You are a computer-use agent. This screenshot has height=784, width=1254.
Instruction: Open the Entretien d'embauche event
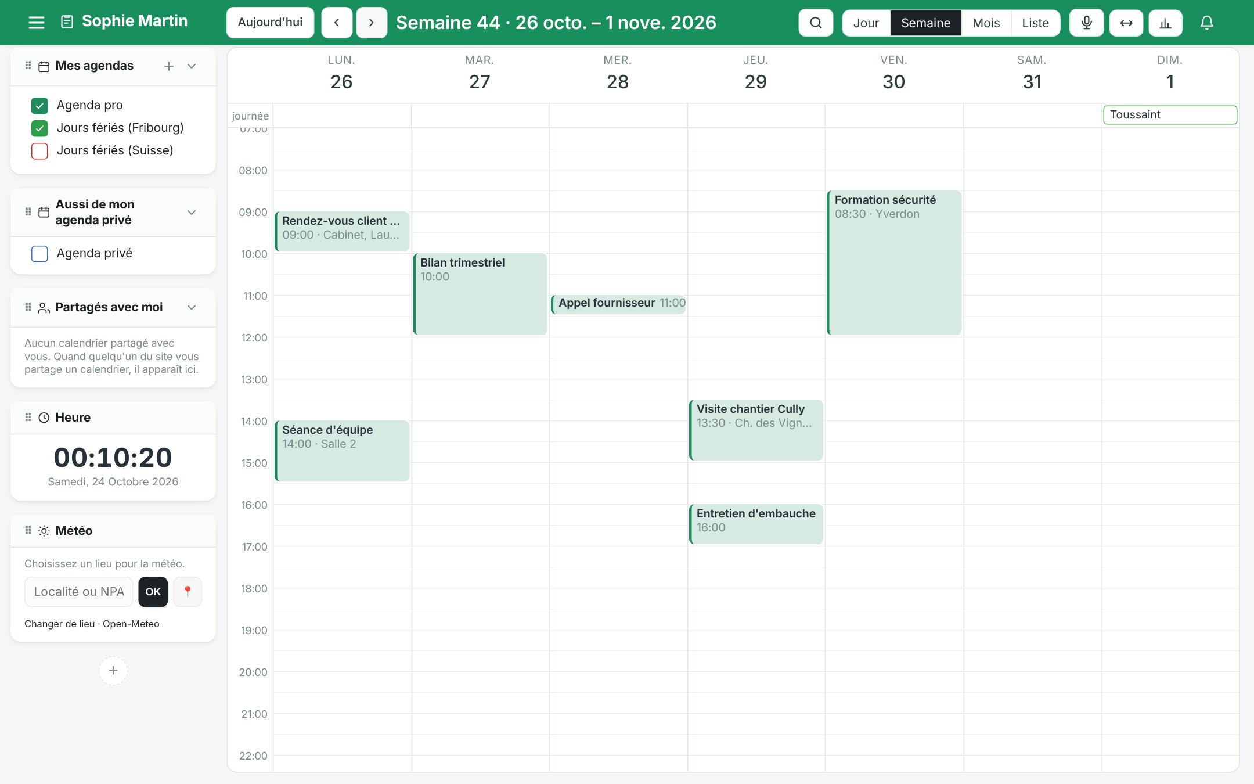click(756, 524)
